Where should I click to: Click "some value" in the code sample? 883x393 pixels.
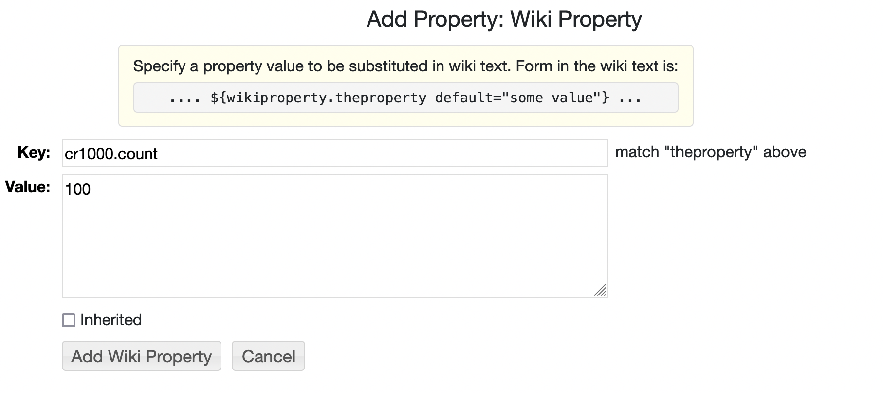pyautogui.click(x=551, y=98)
